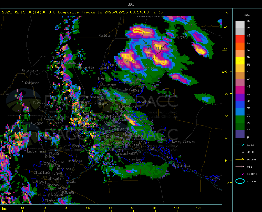The width and height of the screenshot is (262, 212).
Task: Click the 39 dBZ purple color swatch
Action: click(x=240, y=97)
